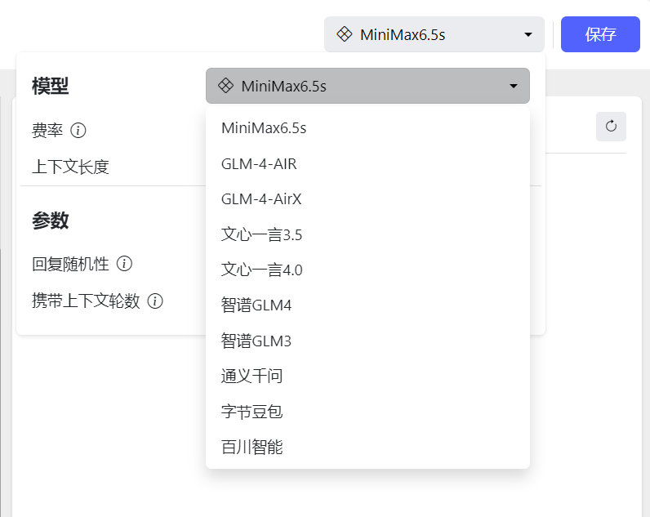
Task: Click the blue 保存 button
Action: click(600, 34)
